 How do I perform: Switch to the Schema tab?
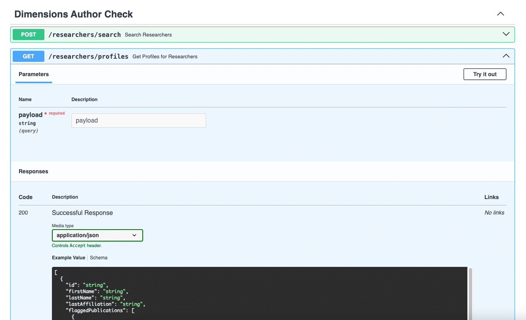click(99, 258)
